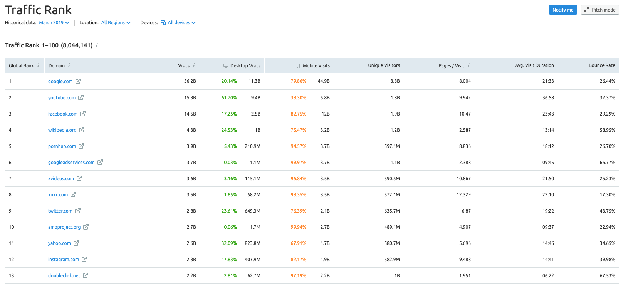Select the 489.1M unique visitors for ampproject.org
Image resolution: width=623 pixels, height=285 pixels.
[392, 227]
